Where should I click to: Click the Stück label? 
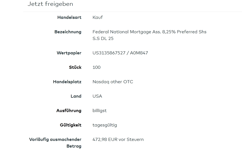pyautogui.click(x=75, y=67)
